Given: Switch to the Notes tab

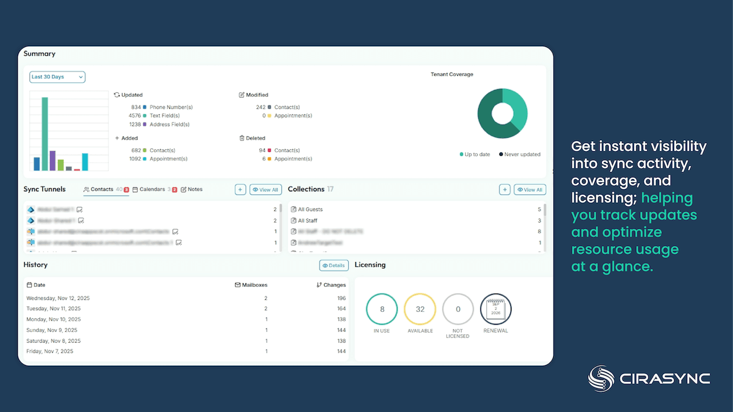Looking at the screenshot, I should tap(192, 189).
